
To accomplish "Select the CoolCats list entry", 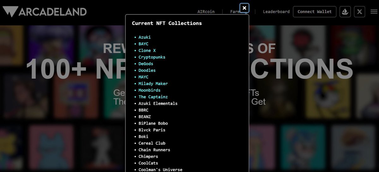I will [x=148, y=163].
